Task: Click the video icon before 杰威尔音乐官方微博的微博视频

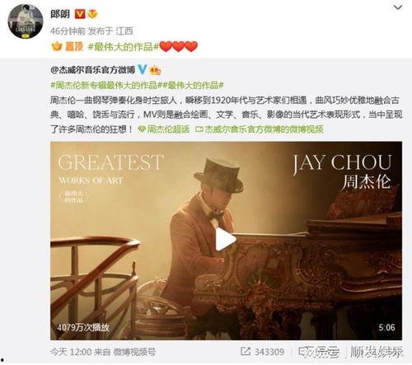Action: (x=199, y=129)
